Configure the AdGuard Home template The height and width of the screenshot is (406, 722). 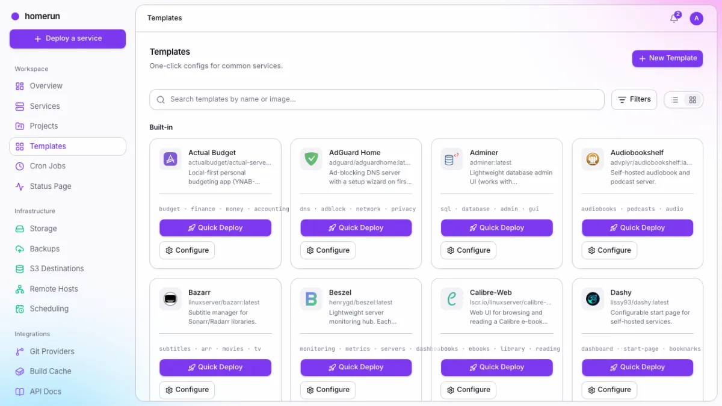pyautogui.click(x=328, y=250)
